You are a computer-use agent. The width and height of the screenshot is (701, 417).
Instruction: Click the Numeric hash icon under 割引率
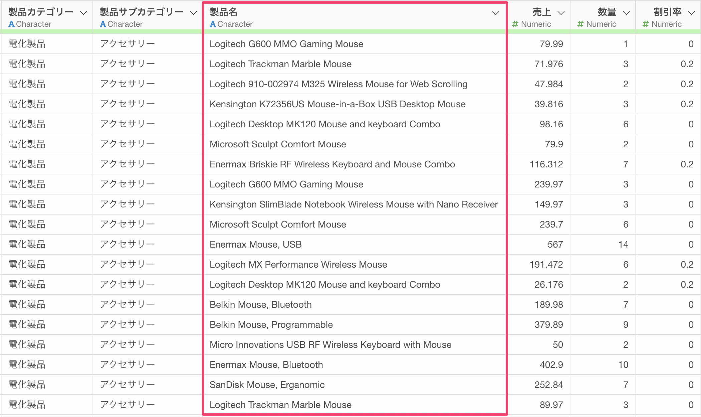pos(646,24)
